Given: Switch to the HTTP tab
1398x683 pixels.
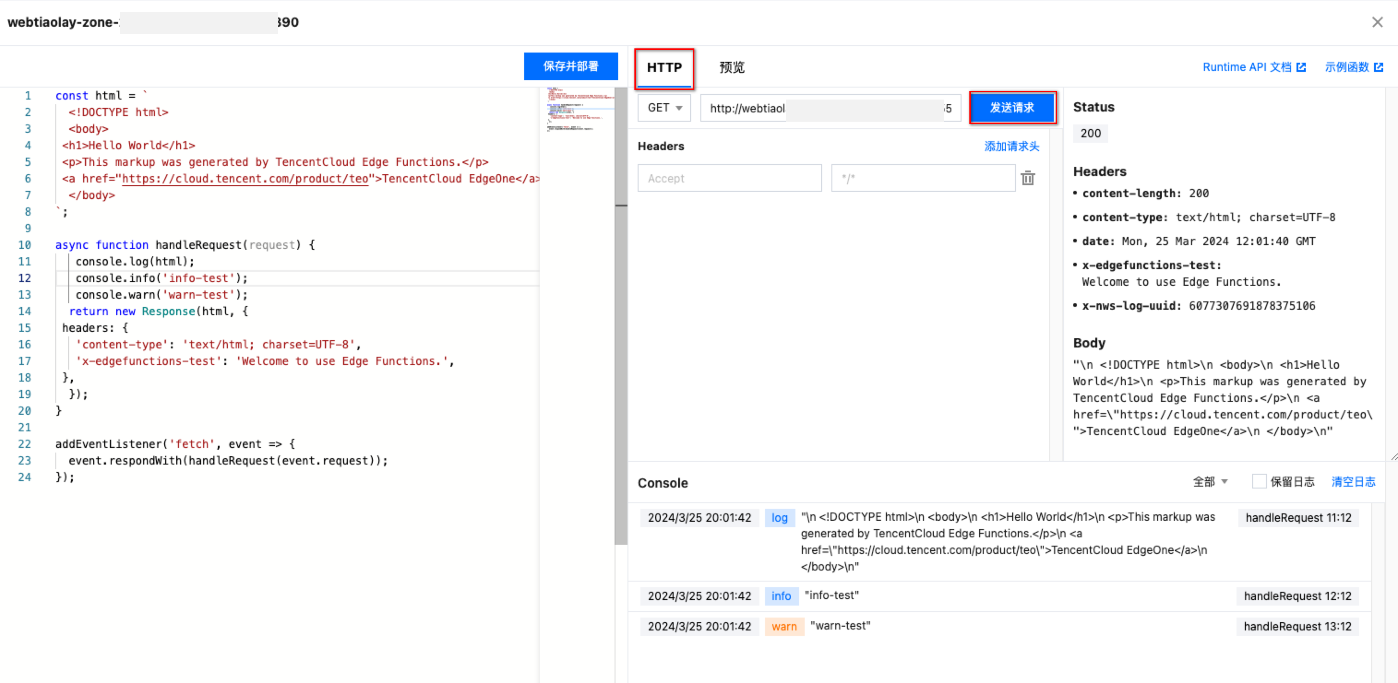Looking at the screenshot, I should [x=664, y=68].
